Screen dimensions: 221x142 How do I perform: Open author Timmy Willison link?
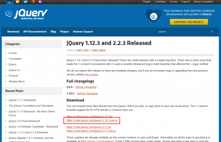tap(99, 50)
